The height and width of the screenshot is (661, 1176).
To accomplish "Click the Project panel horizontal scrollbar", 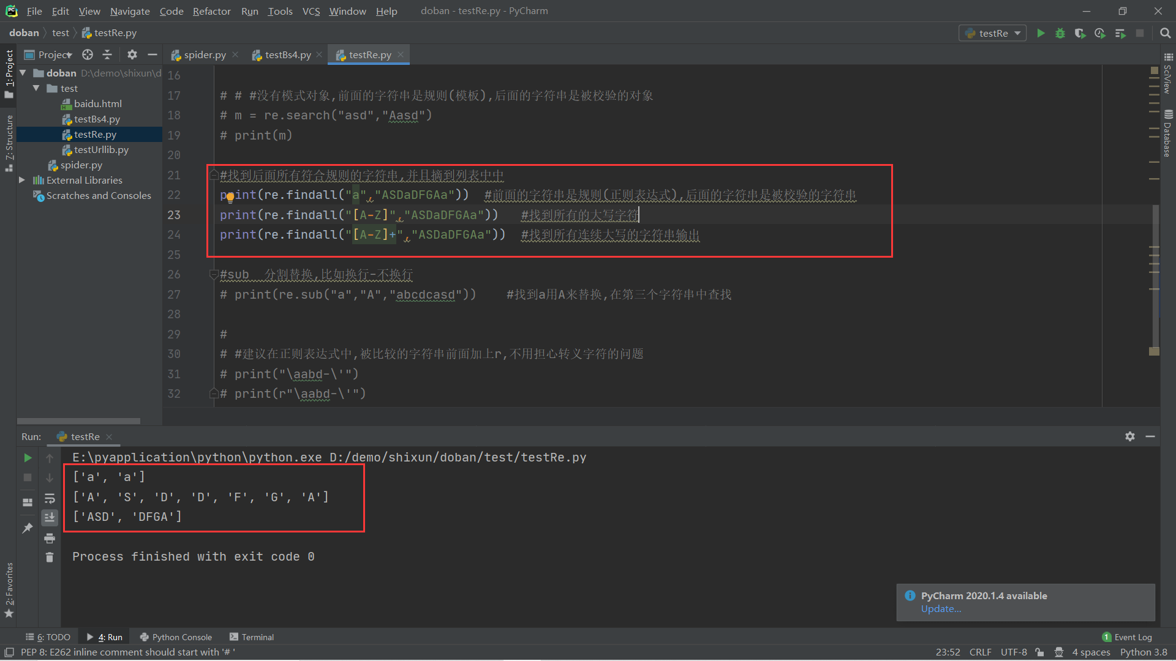I will pos(78,421).
